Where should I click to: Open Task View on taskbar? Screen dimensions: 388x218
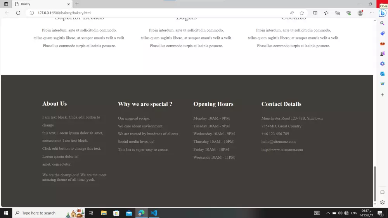tap(91, 213)
